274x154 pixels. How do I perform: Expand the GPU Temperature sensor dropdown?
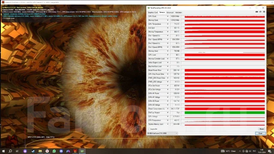pyautogui.click(x=167, y=24)
